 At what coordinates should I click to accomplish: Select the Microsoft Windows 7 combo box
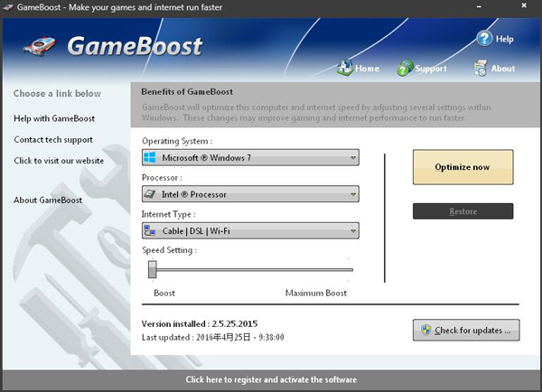pyautogui.click(x=250, y=158)
